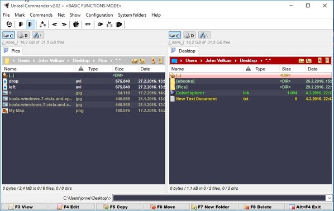Open favorites star in left path bar
Viewport: 334px width, 211px height.
click(153, 61)
